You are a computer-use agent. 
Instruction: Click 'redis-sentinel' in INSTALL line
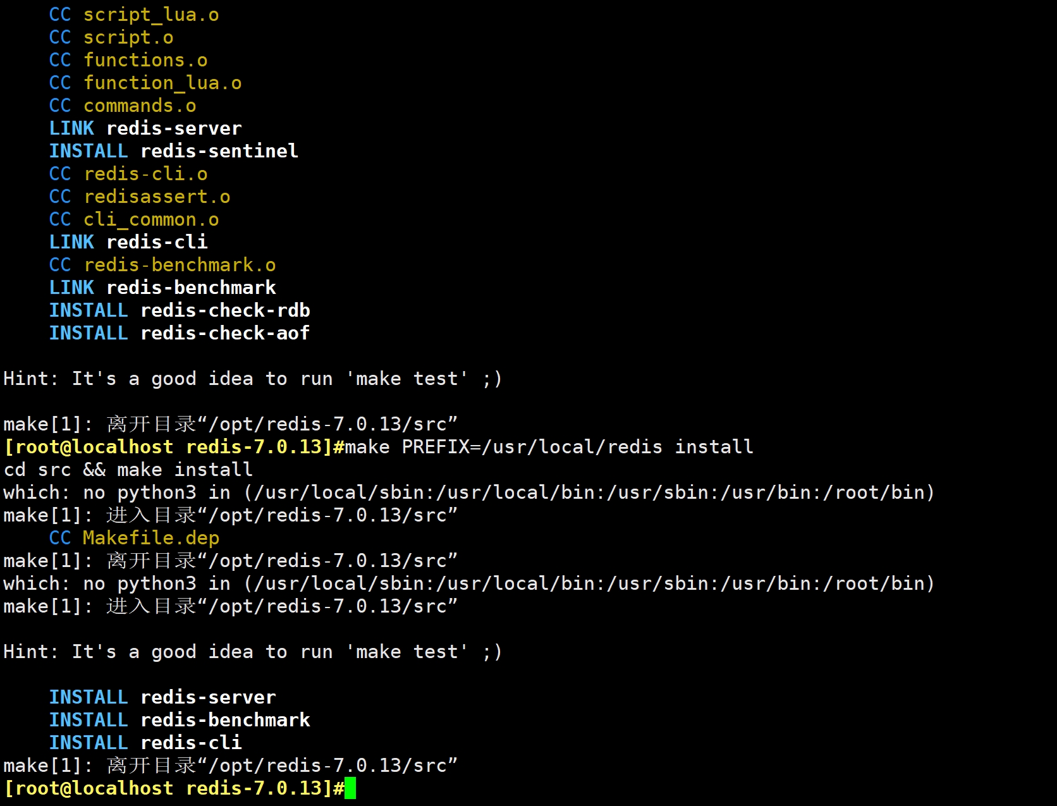coord(219,151)
